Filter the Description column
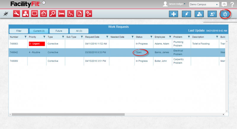 pyautogui.click(x=217, y=37)
